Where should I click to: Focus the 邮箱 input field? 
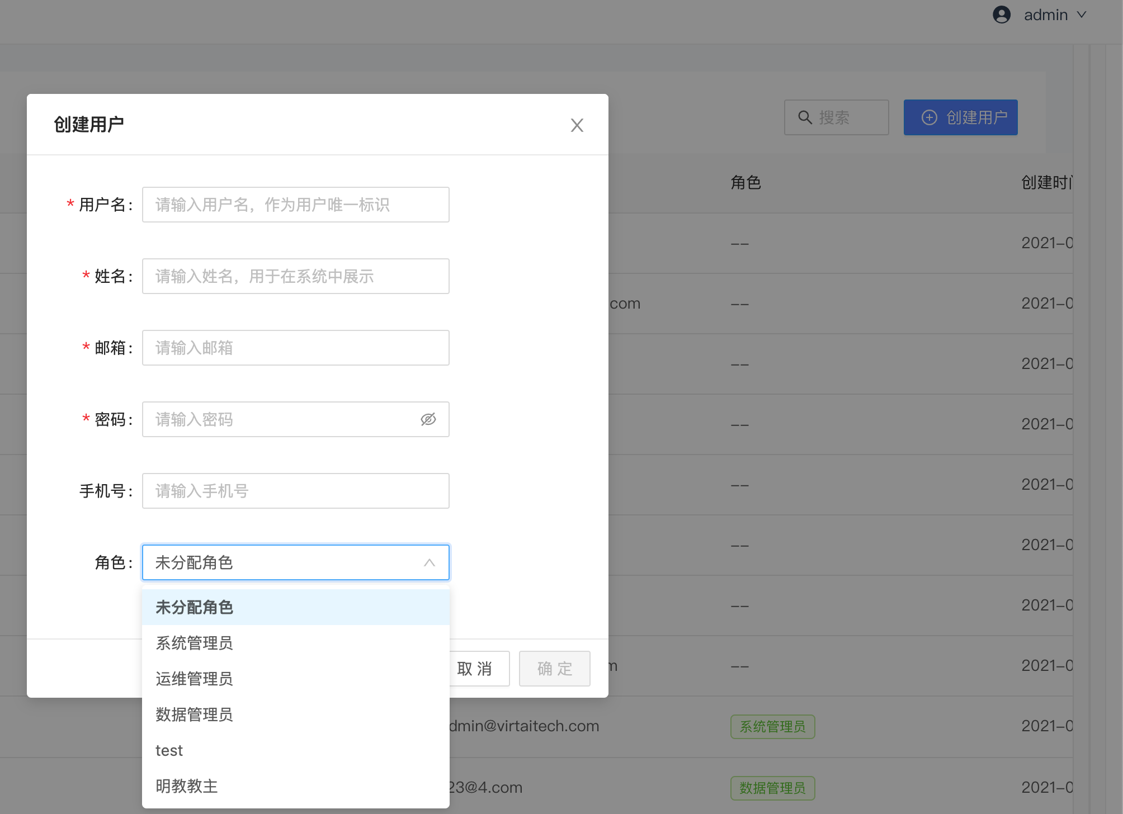[x=296, y=348]
